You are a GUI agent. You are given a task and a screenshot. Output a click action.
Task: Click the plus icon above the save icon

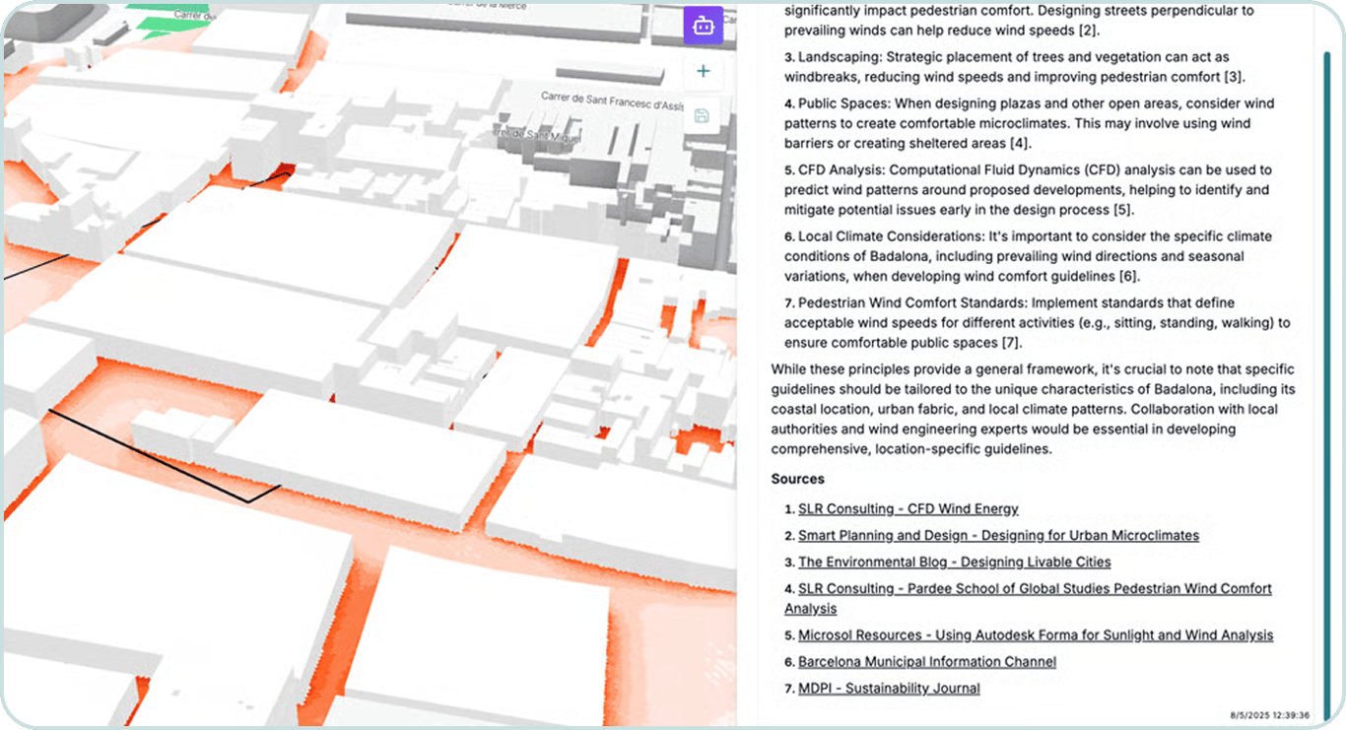coord(703,70)
